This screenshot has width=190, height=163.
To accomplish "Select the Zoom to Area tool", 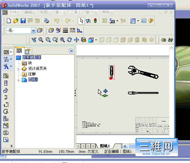I will 48,40.
